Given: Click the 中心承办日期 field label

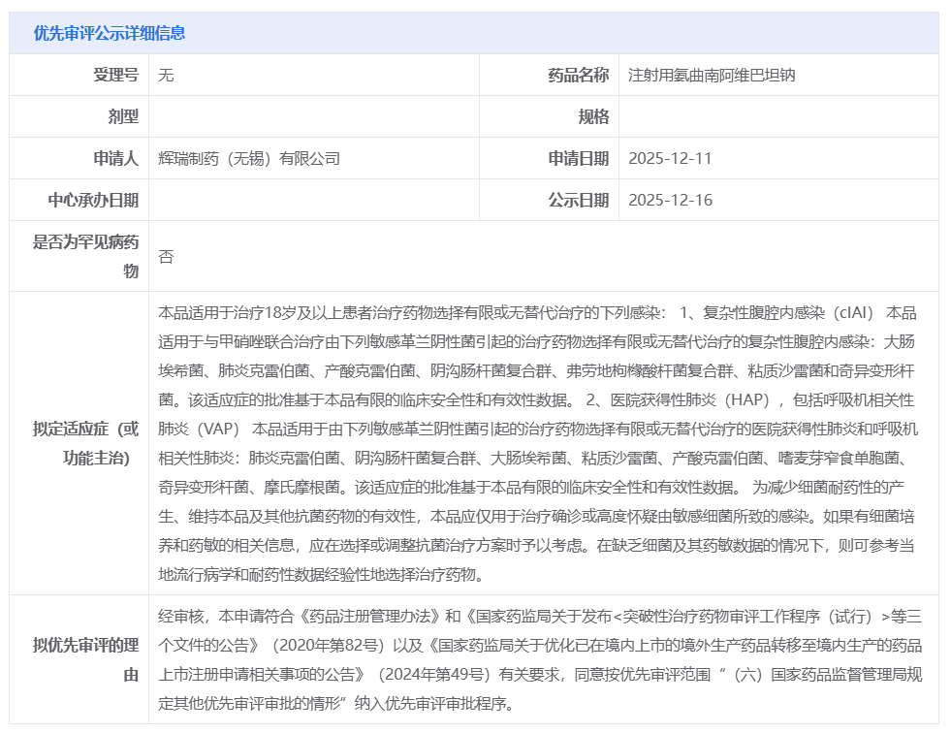Looking at the screenshot, I should [93, 200].
